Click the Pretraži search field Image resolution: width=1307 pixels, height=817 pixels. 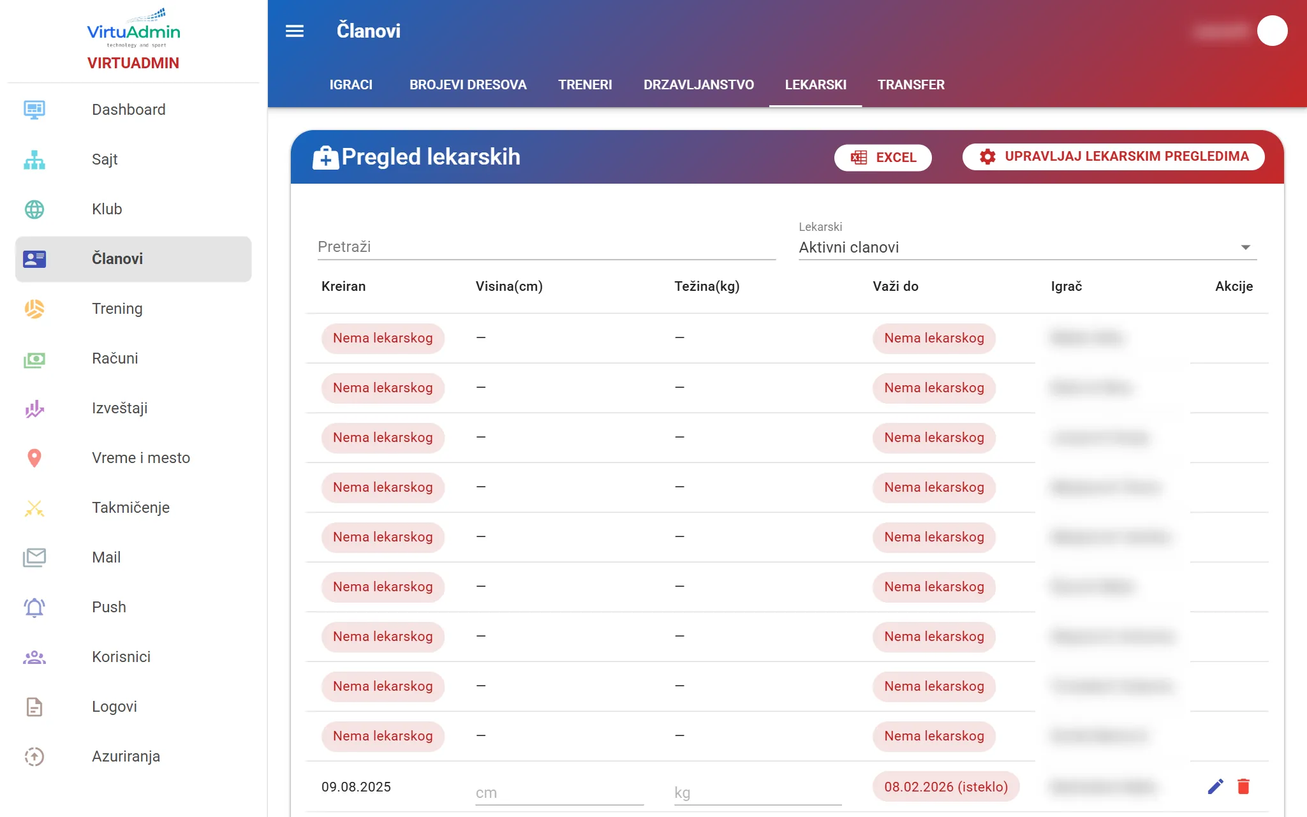point(547,247)
